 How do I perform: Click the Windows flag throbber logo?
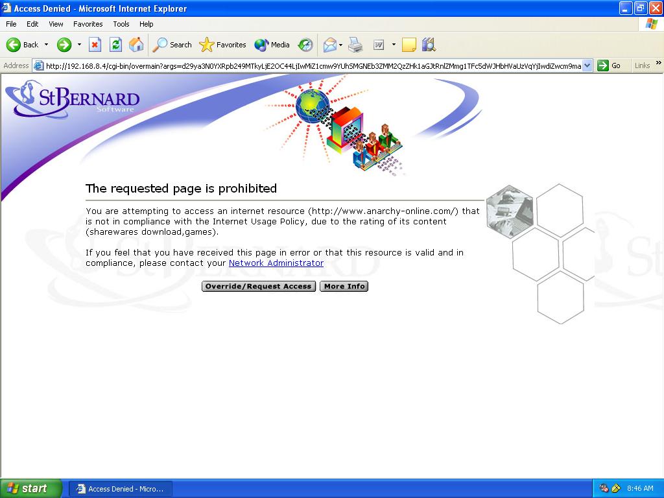651,24
